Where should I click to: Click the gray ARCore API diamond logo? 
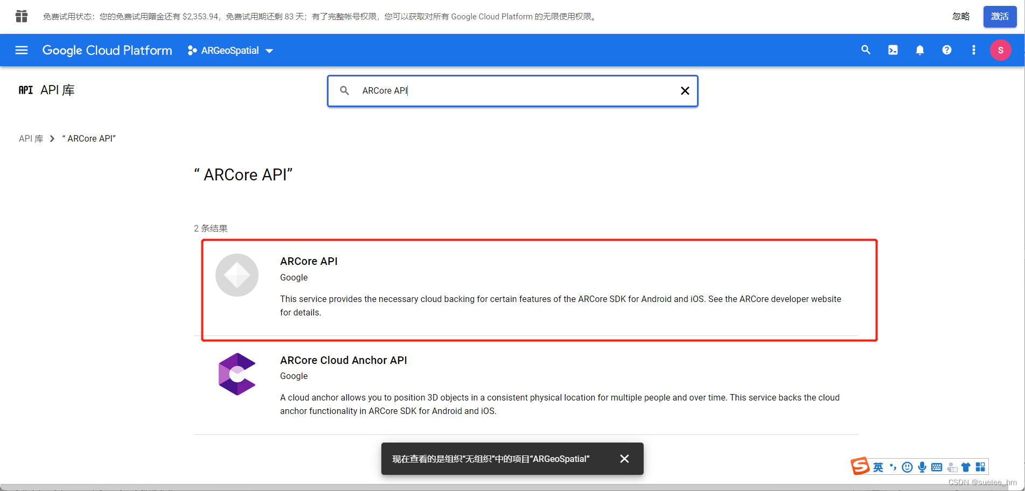point(237,275)
